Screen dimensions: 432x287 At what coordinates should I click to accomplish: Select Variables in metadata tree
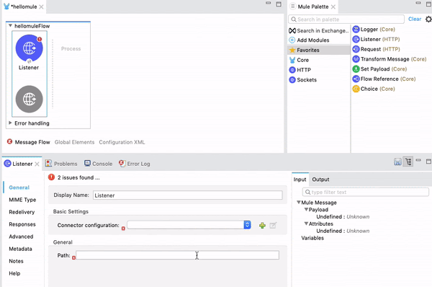[x=312, y=238]
